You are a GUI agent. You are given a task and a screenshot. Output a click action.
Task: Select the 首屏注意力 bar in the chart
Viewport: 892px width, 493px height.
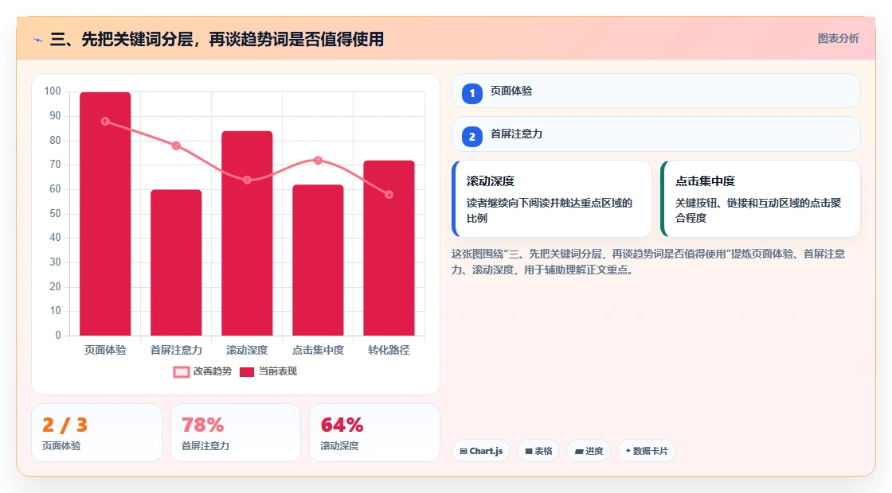(x=176, y=262)
